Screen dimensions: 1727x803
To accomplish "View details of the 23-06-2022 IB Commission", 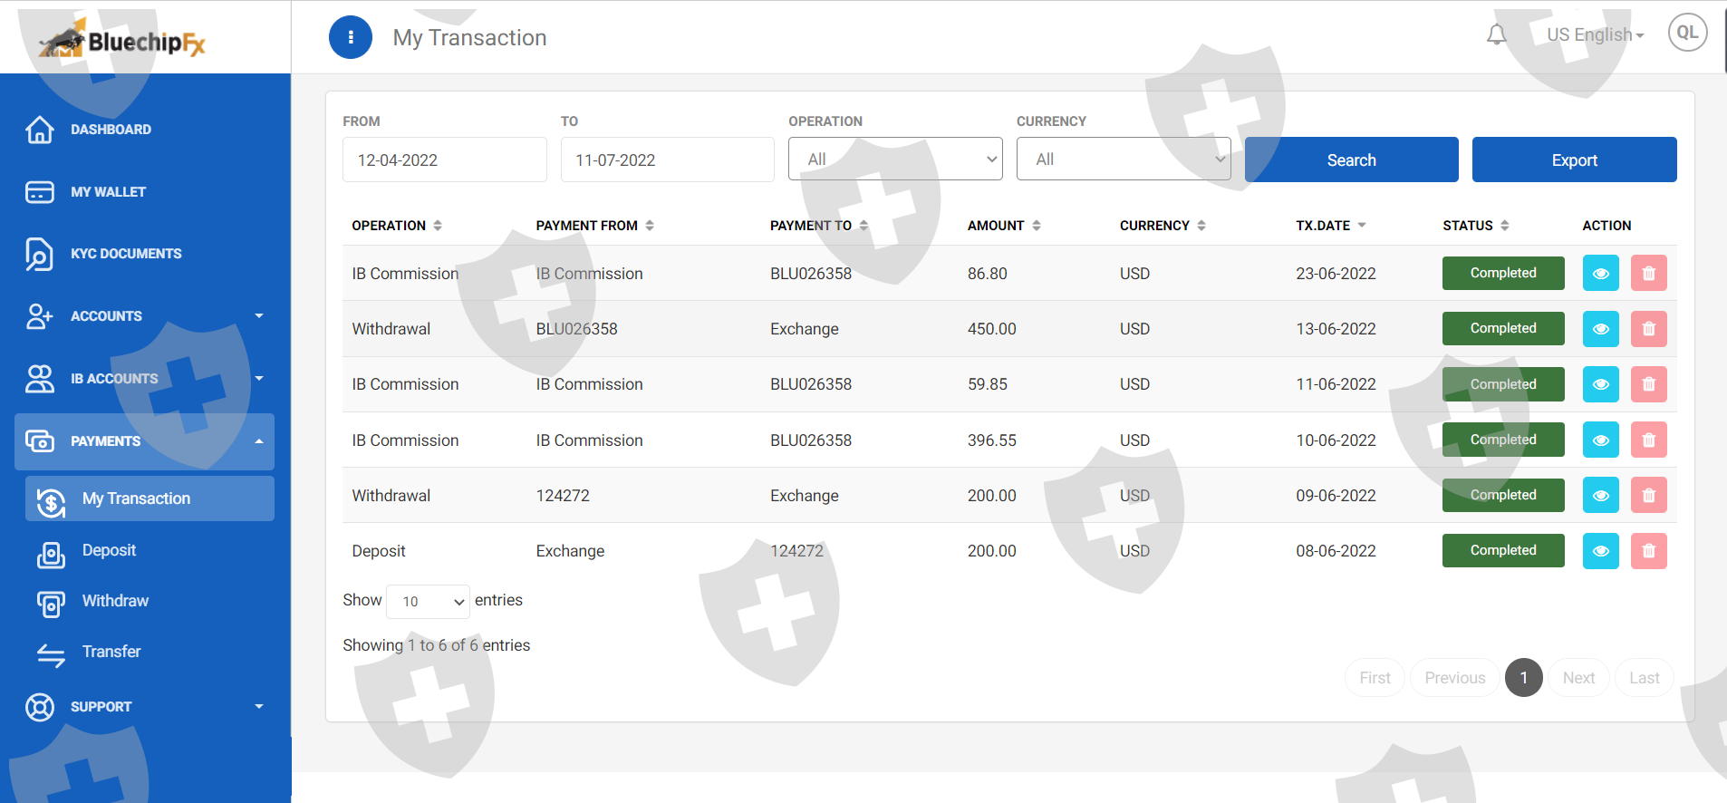I will click(x=1600, y=274).
